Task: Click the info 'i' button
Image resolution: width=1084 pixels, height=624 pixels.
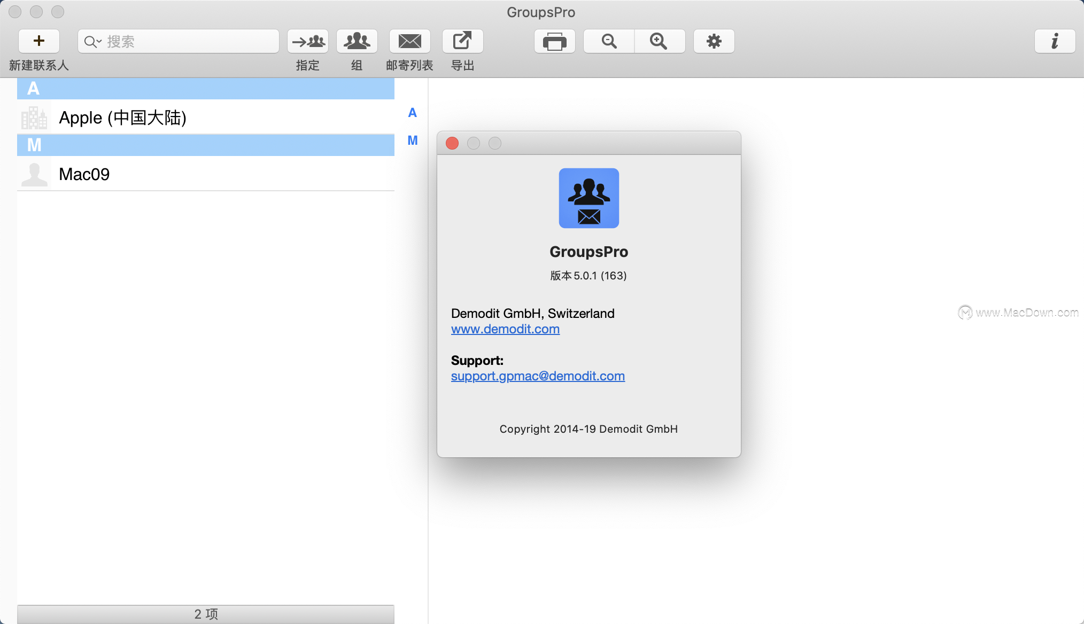Action: pos(1055,41)
